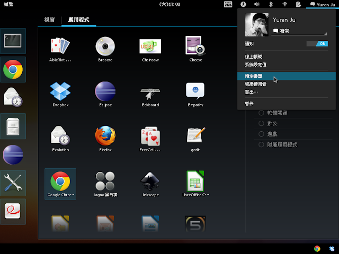The width and height of the screenshot is (339, 254).
Task: Open the 有空 status dropdown
Action: 299,31
